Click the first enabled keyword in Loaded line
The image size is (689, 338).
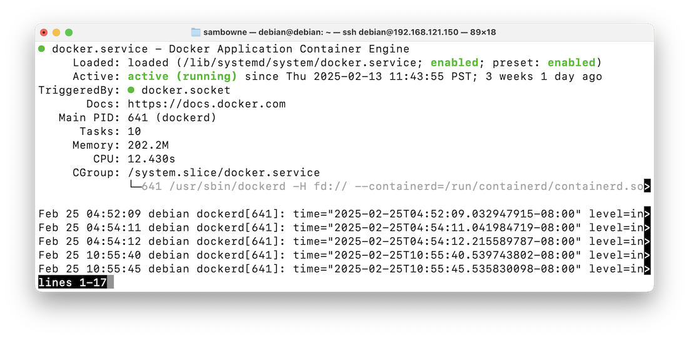click(x=454, y=62)
